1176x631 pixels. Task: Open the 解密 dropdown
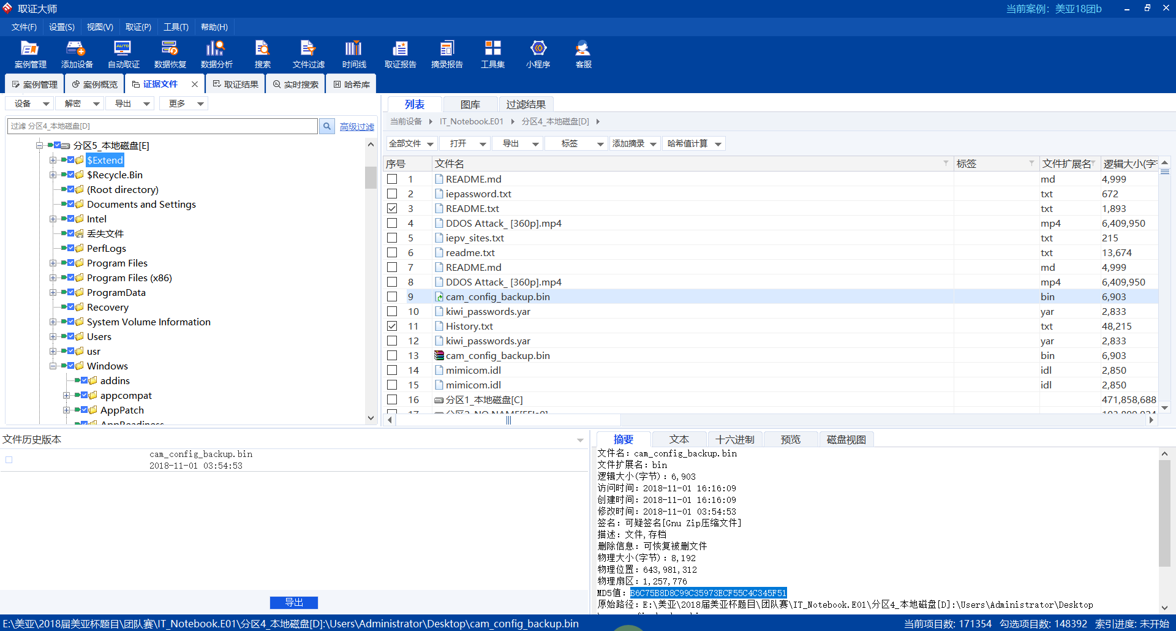80,104
